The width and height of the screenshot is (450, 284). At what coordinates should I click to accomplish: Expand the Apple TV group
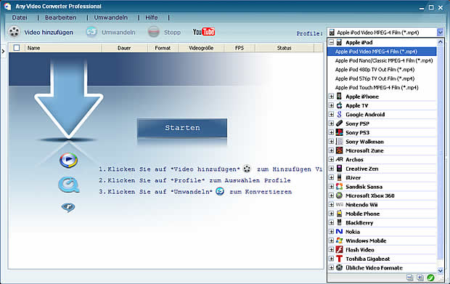[331, 105]
